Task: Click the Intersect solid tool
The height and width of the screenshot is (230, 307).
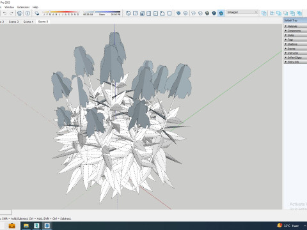Action: click(272, 13)
